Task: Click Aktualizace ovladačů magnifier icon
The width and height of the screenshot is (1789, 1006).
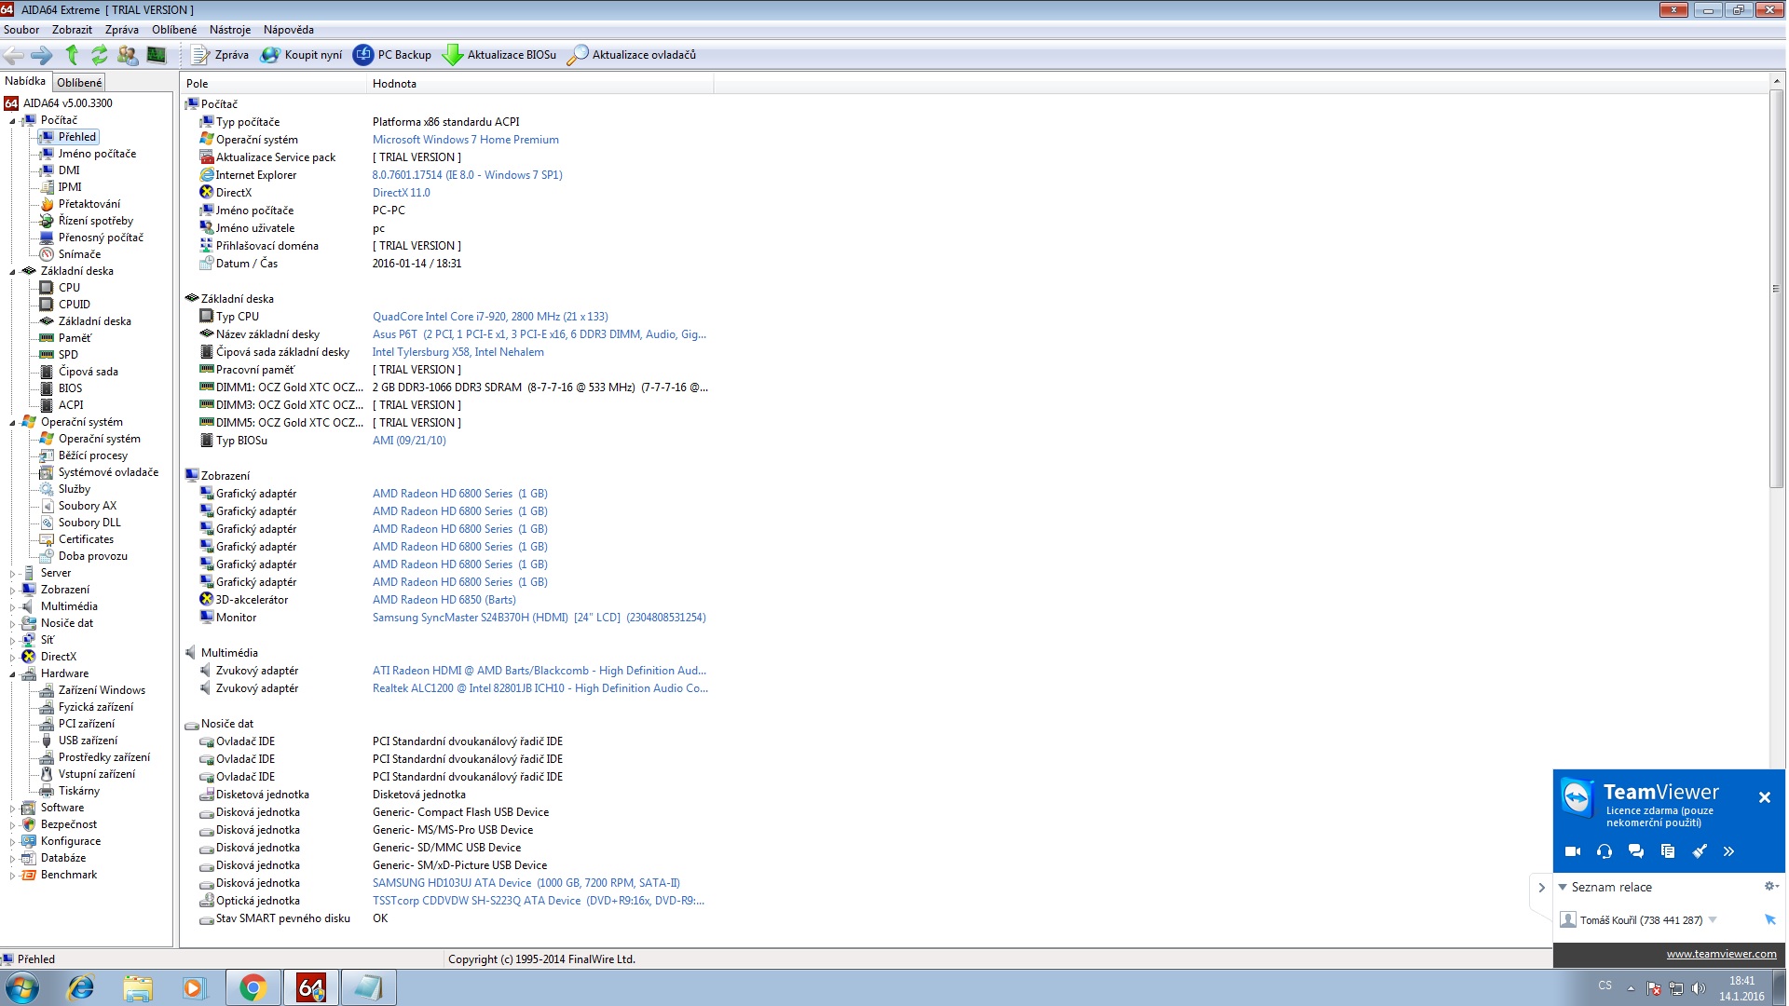Action: click(x=578, y=55)
